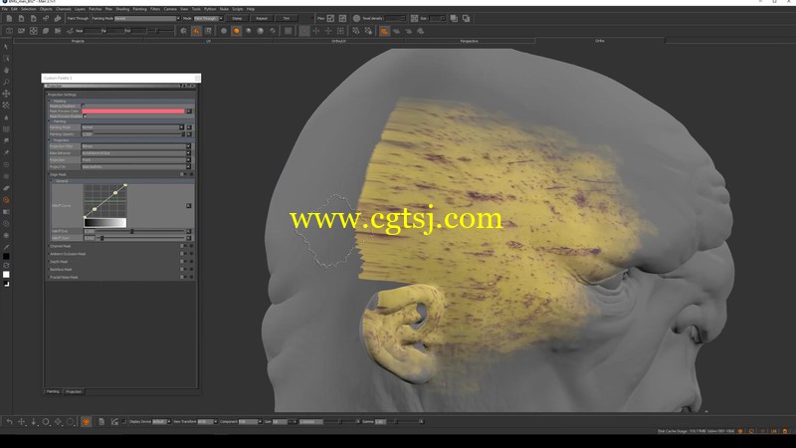Toggle the Edge Mask enable checkbox
Image resolution: width=796 pixels, height=448 pixels.
(x=181, y=174)
